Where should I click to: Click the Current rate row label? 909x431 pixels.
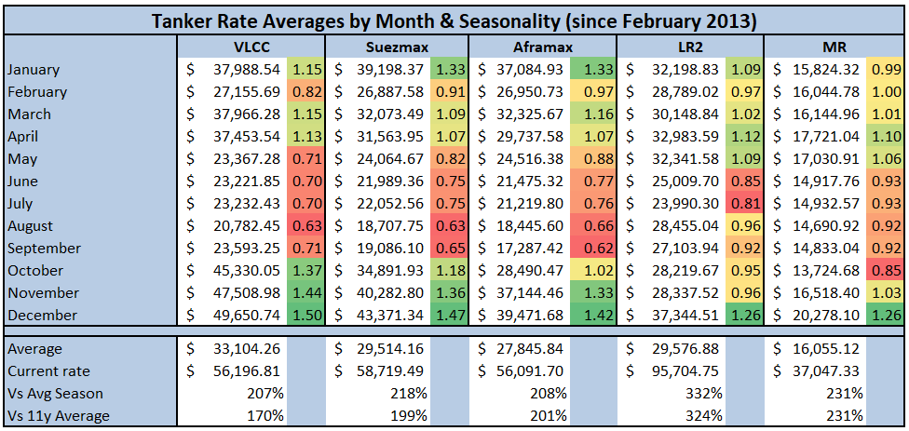pyautogui.click(x=47, y=371)
